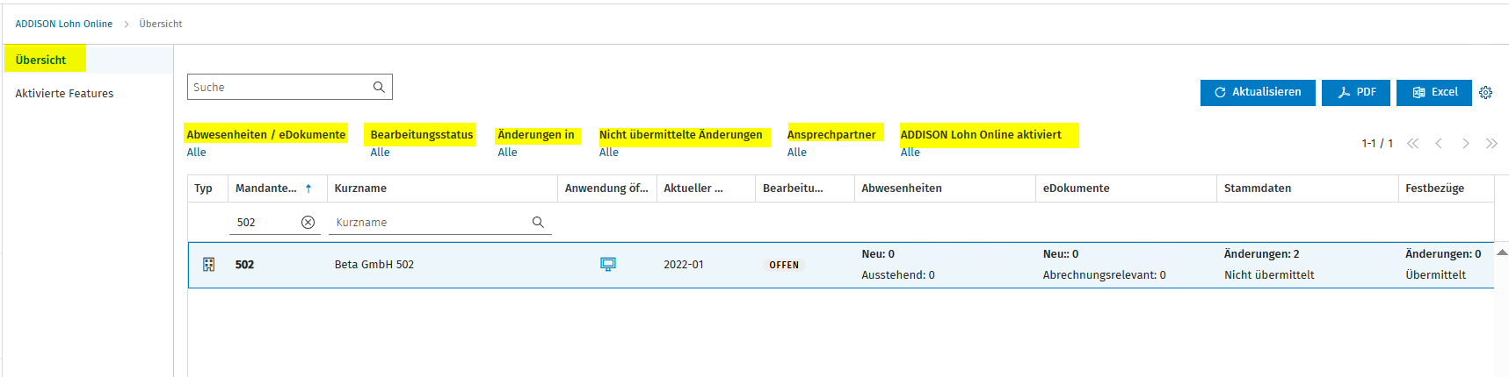This screenshot has height=377, width=1509.
Task: Click the Anwendung öf... column header
Action: 606,188
